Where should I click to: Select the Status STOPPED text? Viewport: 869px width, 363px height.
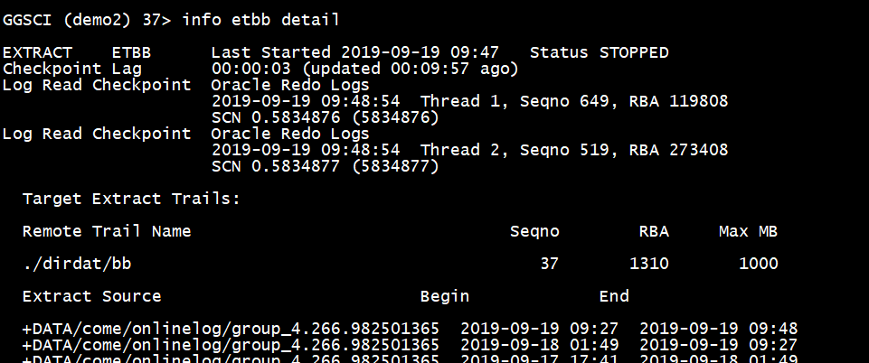click(599, 52)
